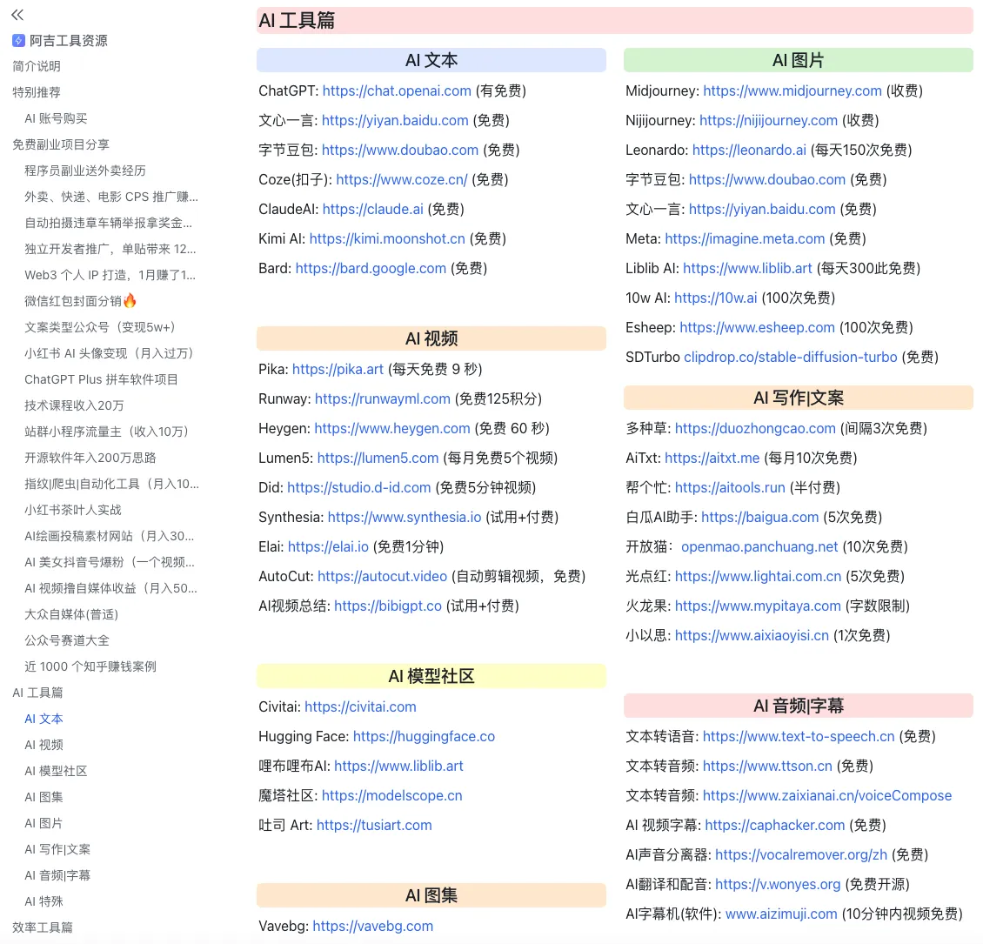Screen dimensions: 983x944
Task: Open the 魔塔社区 modelscope link
Action: click(391, 796)
